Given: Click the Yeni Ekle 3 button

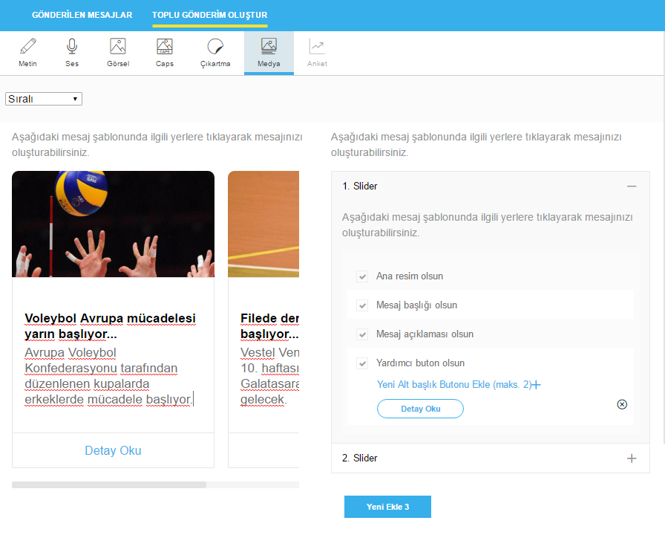Looking at the screenshot, I should tap(387, 507).
